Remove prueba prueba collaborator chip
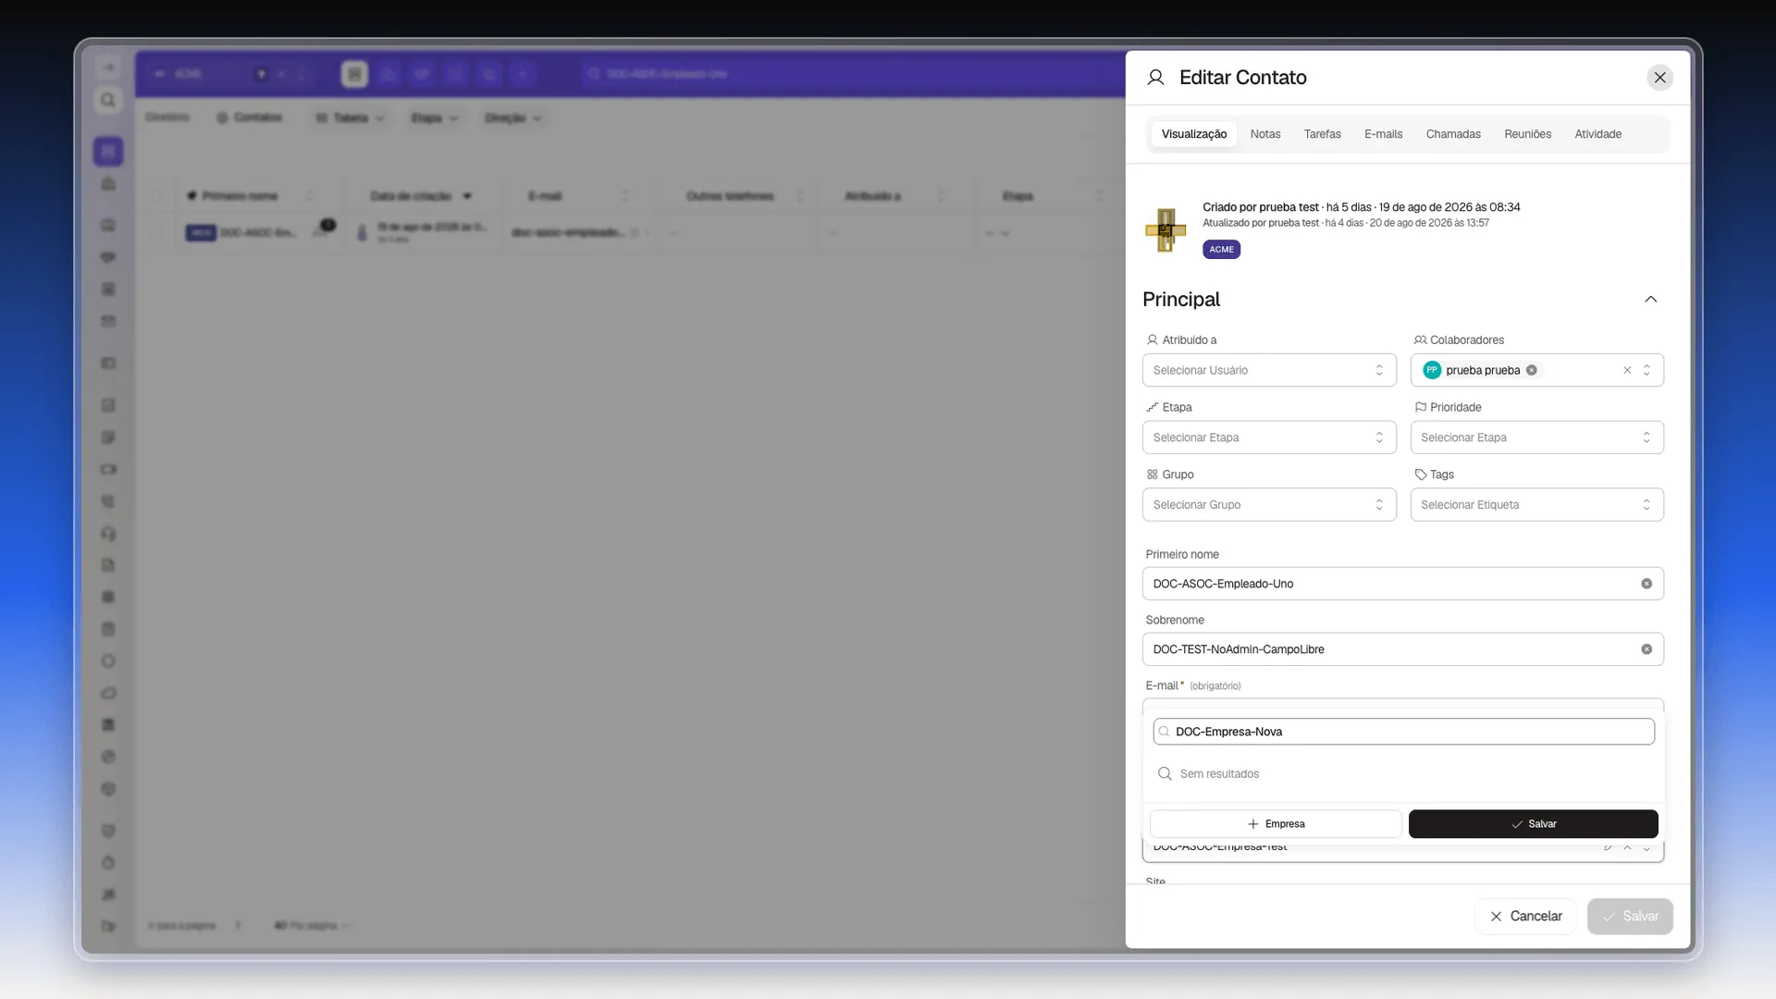The image size is (1776, 999). click(x=1532, y=370)
